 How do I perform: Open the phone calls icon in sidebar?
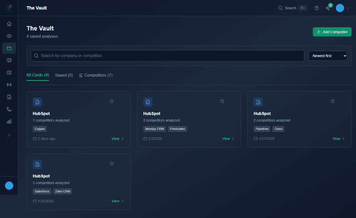click(x=9, y=109)
